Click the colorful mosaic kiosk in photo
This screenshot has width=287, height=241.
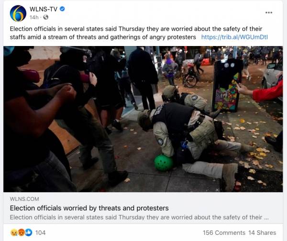pyautogui.click(x=226, y=85)
